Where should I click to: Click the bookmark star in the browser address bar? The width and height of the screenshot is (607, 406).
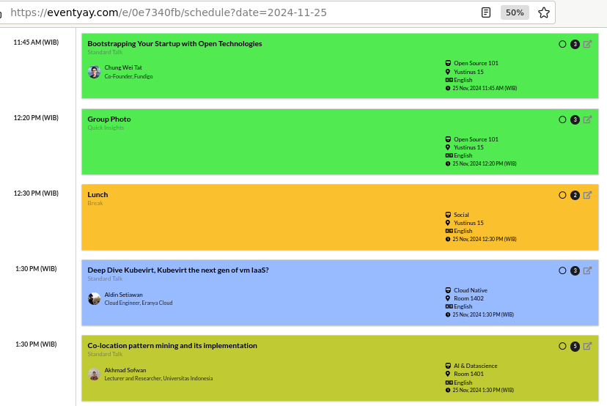tap(543, 12)
